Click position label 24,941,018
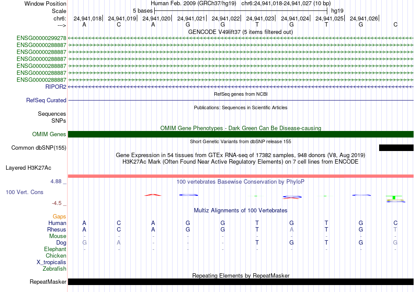Viewport: 414px width, 292px height. (x=88, y=18)
